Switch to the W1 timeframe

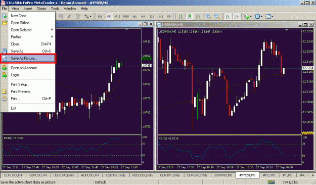click(161, 17)
